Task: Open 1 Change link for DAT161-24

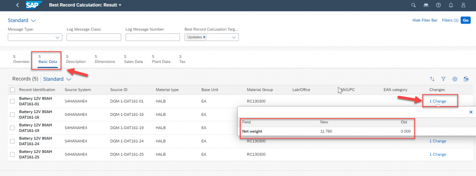Action: [x=437, y=141]
